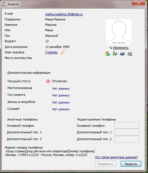Click the Закрыть button
The image size is (148, 173).
point(131,164)
